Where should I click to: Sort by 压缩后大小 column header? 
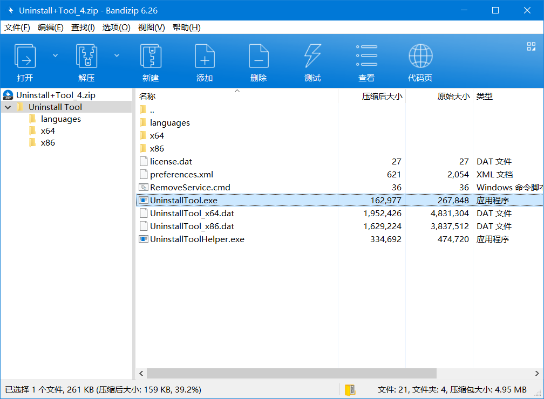[x=372, y=96]
